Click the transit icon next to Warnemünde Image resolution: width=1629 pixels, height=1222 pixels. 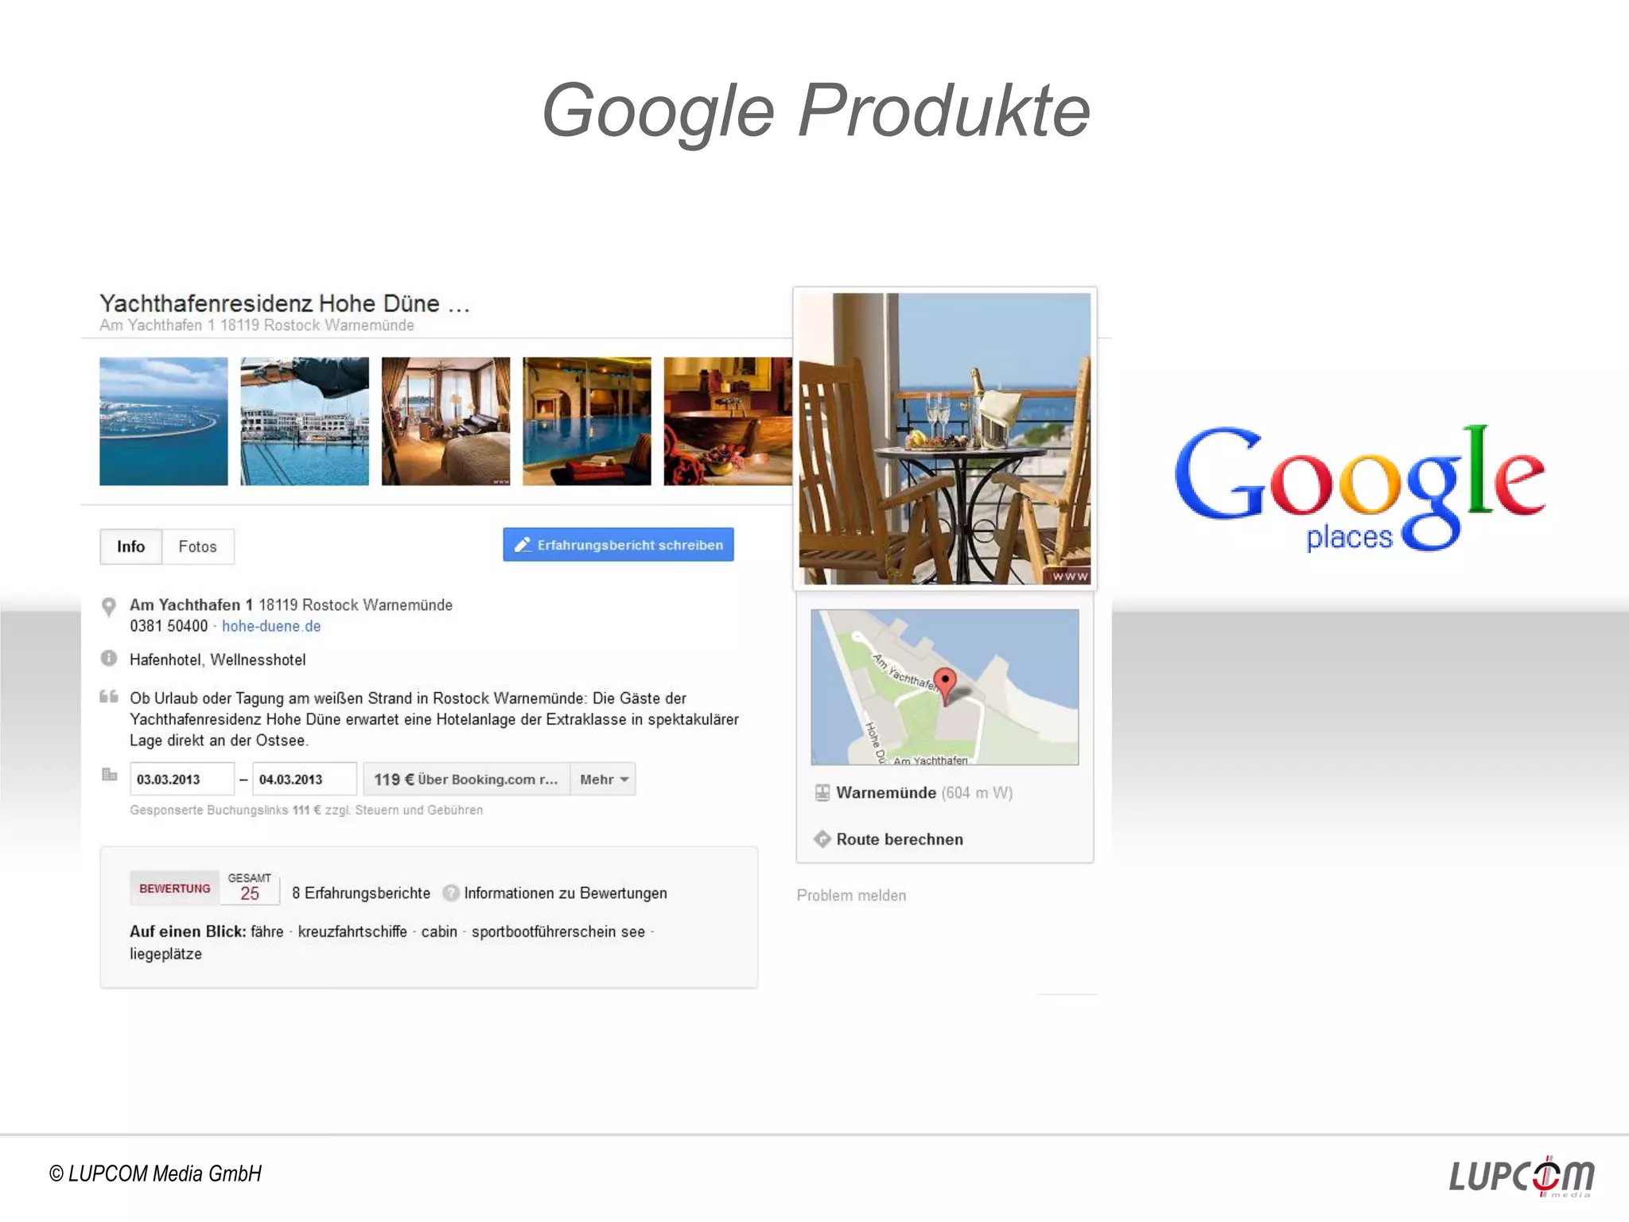point(822,792)
